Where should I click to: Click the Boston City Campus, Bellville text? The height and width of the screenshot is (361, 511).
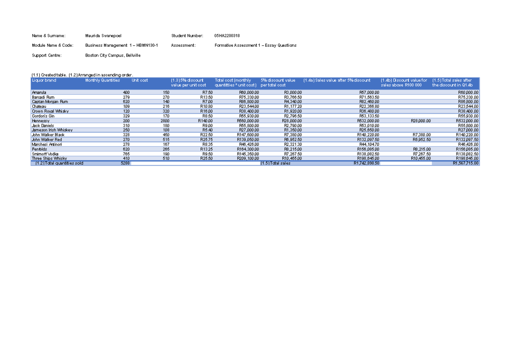click(113, 55)
